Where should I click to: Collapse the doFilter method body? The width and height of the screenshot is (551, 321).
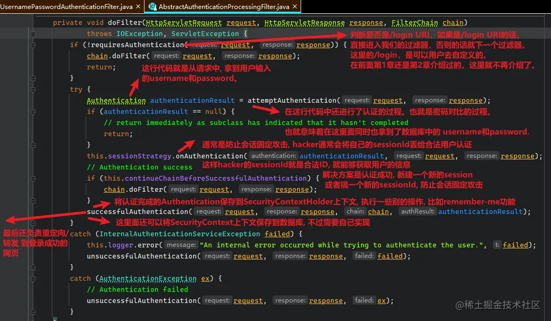tap(33, 33)
